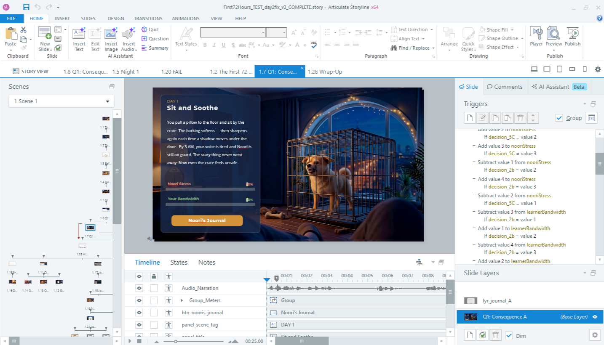
Task: Open slide properties gear beside device icons
Action: coord(598,69)
